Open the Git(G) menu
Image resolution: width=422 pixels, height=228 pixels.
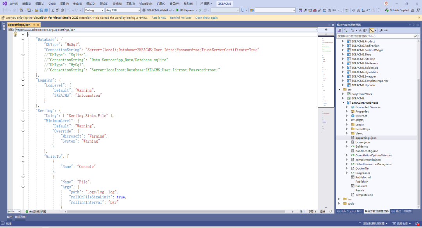[52, 4]
